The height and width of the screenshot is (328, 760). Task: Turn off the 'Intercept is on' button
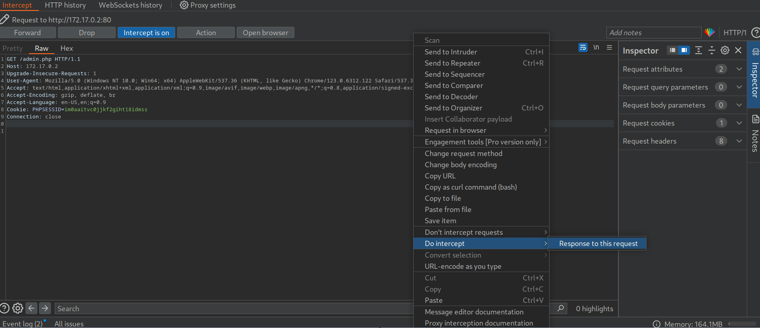[146, 32]
